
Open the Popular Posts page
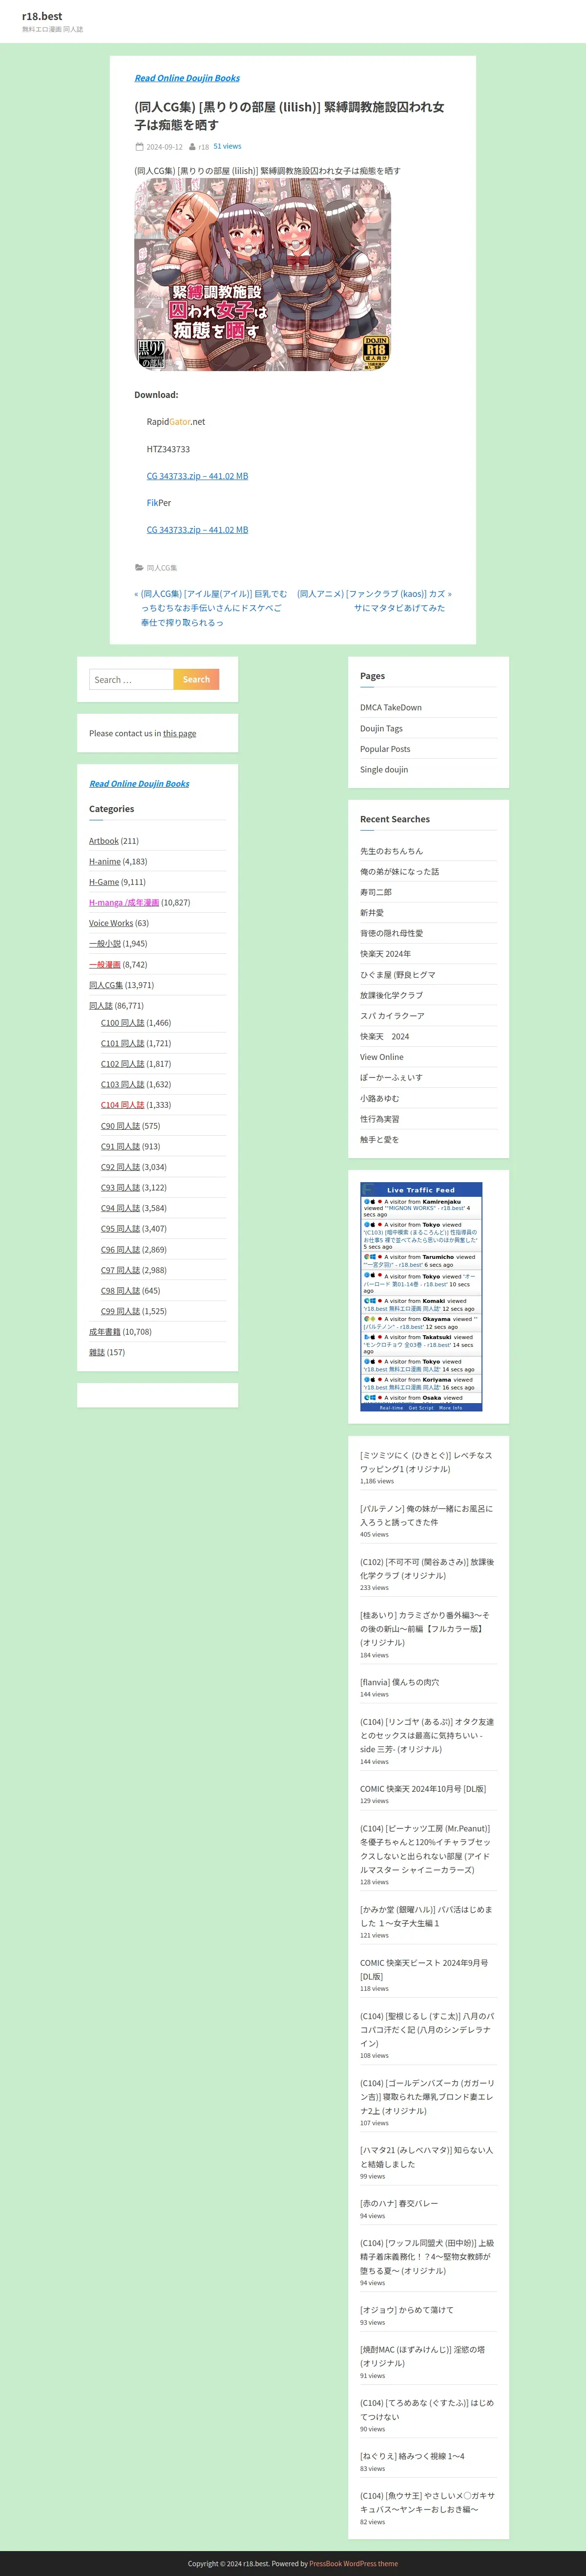pyautogui.click(x=385, y=749)
